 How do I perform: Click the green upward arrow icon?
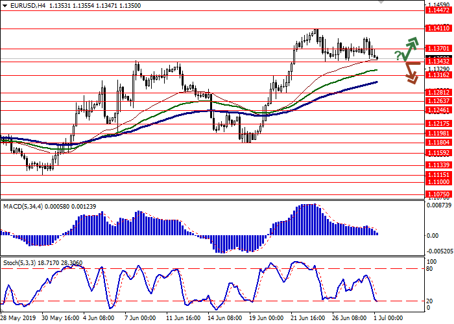409,47
